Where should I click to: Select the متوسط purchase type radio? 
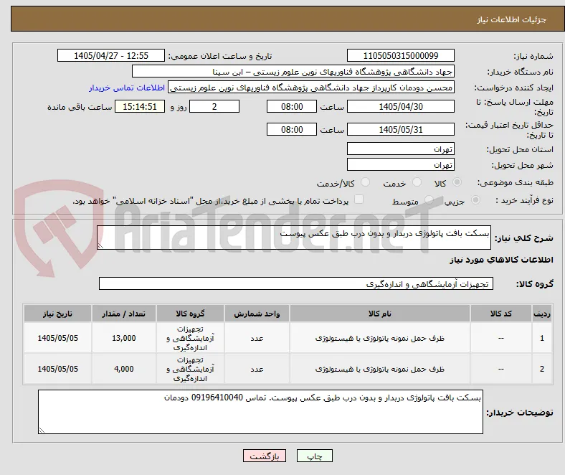click(x=429, y=200)
